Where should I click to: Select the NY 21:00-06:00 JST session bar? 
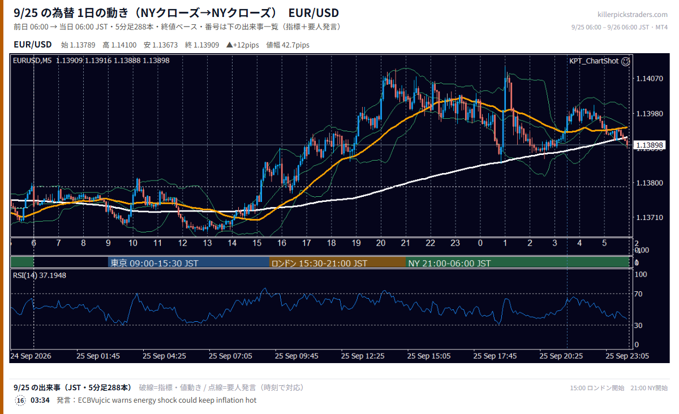pos(518,263)
